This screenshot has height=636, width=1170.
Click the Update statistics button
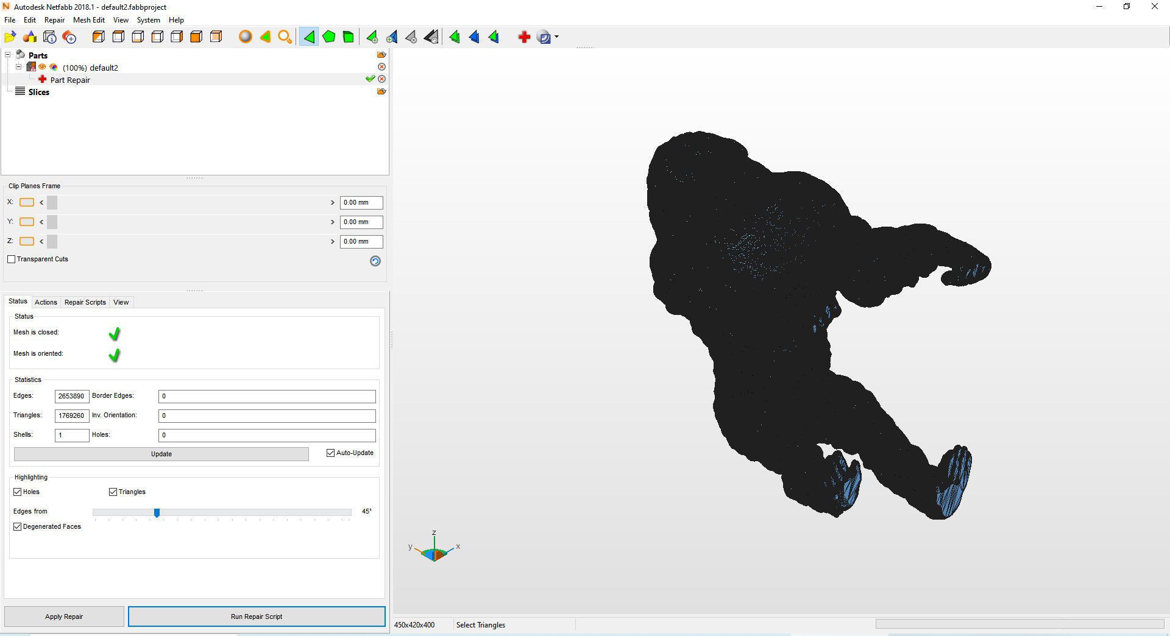click(x=161, y=454)
